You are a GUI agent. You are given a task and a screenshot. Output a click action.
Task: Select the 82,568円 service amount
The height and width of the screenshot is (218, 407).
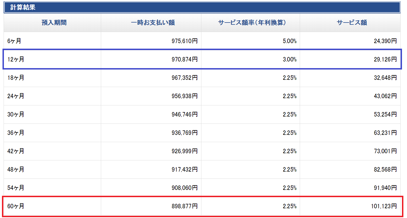tap(385, 170)
